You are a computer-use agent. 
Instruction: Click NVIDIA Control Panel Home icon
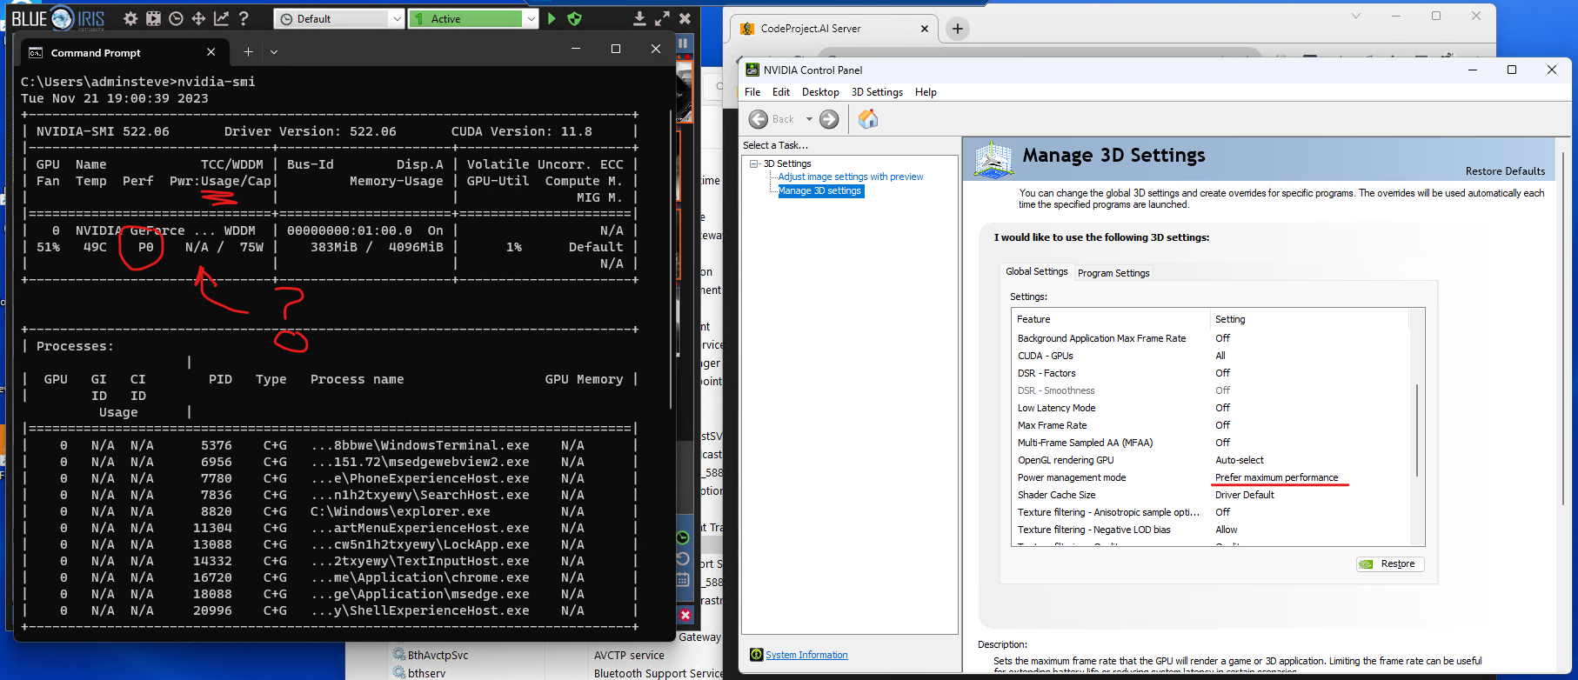pyautogui.click(x=868, y=119)
